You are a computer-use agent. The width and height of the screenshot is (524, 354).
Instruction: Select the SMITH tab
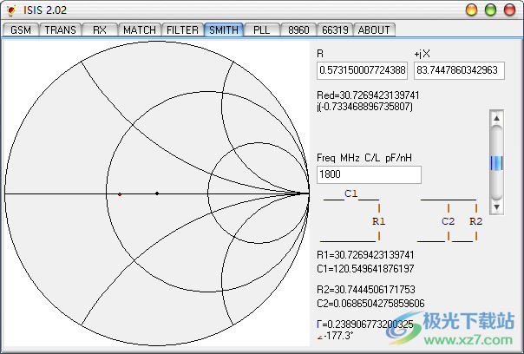point(223,29)
